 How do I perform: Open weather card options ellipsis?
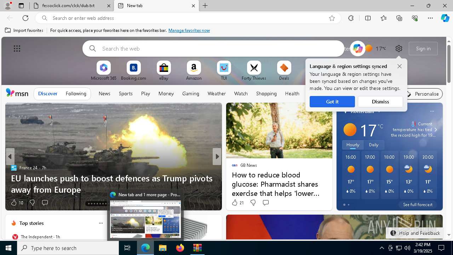(432, 111)
